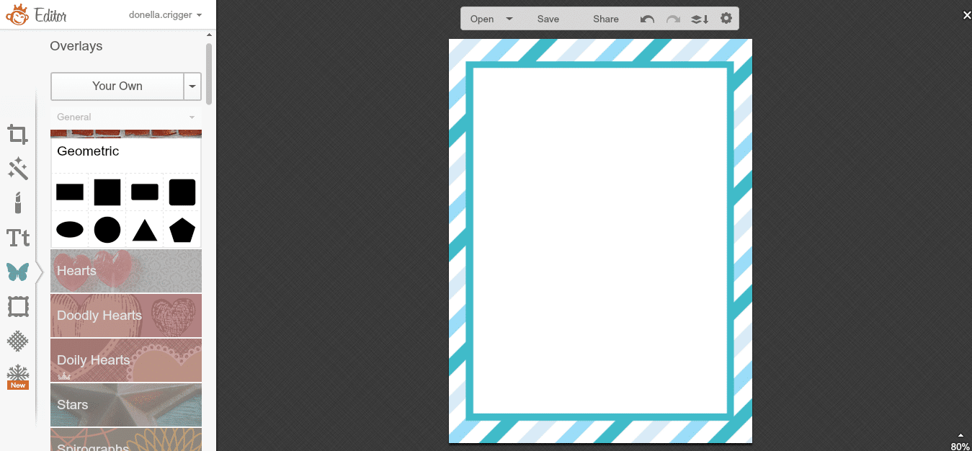Open the zoom level control at 80%
The height and width of the screenshot is (451, 972).
click(960, 442)
